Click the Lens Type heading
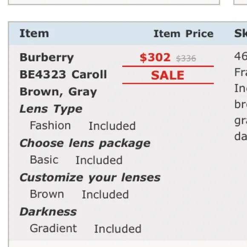Viewport: 247px width, 247px height. click(51, 109)
